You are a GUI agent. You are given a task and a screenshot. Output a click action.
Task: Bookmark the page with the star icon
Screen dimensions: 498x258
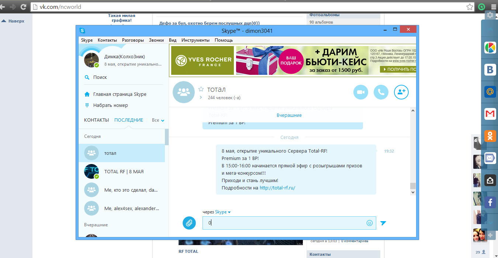tap(470, 7)
